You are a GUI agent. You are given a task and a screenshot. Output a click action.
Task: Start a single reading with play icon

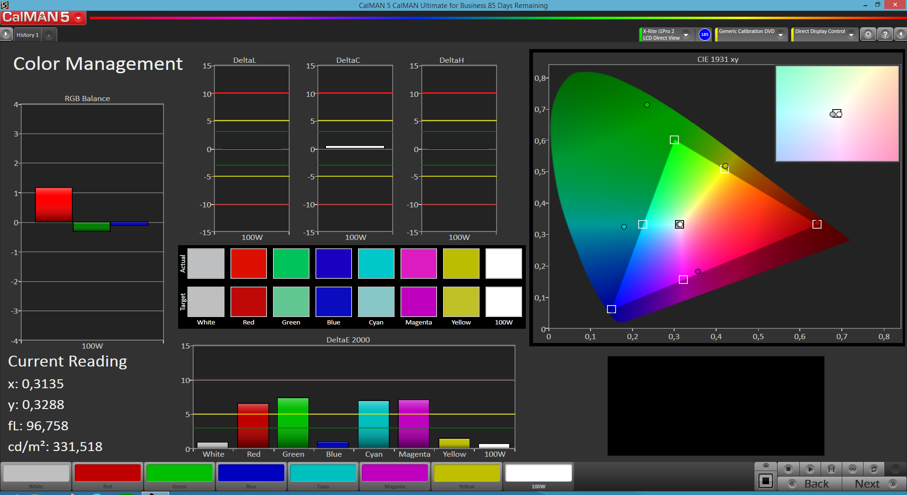click(810, 469)
